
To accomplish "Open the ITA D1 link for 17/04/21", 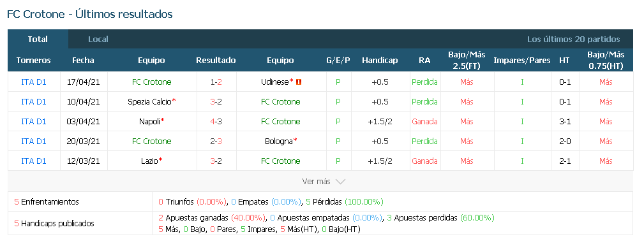I will tap(34, 82).
